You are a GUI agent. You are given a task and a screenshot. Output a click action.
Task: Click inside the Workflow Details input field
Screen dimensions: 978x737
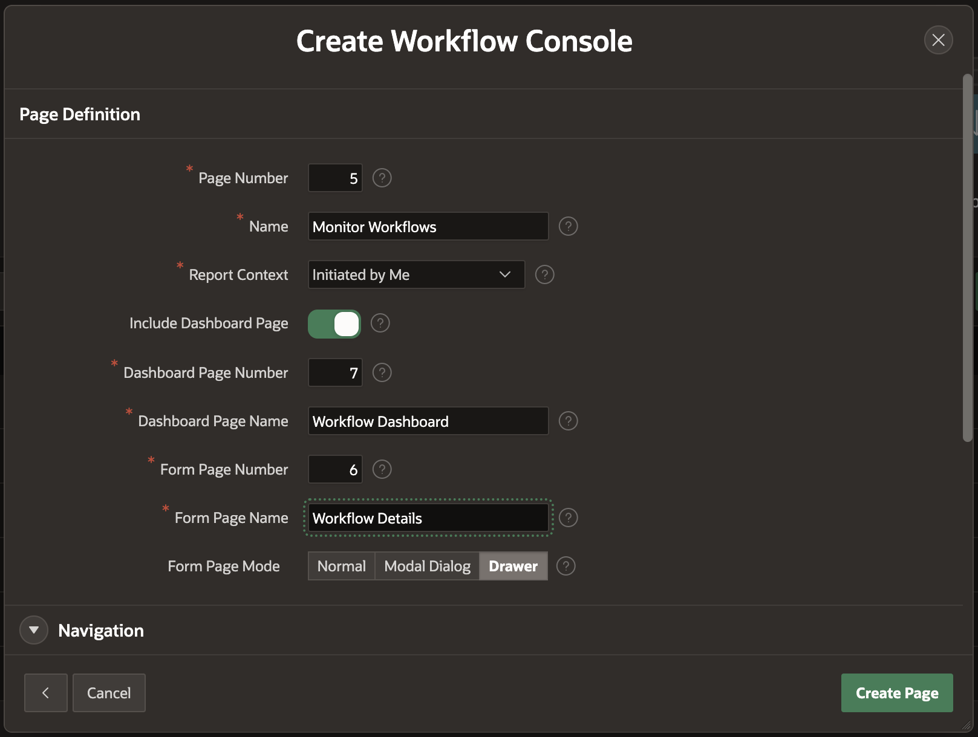[427, 518]
